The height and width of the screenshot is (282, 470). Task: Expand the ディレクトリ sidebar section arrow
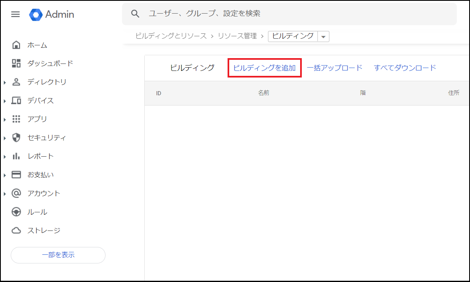(x=5, y=82)
